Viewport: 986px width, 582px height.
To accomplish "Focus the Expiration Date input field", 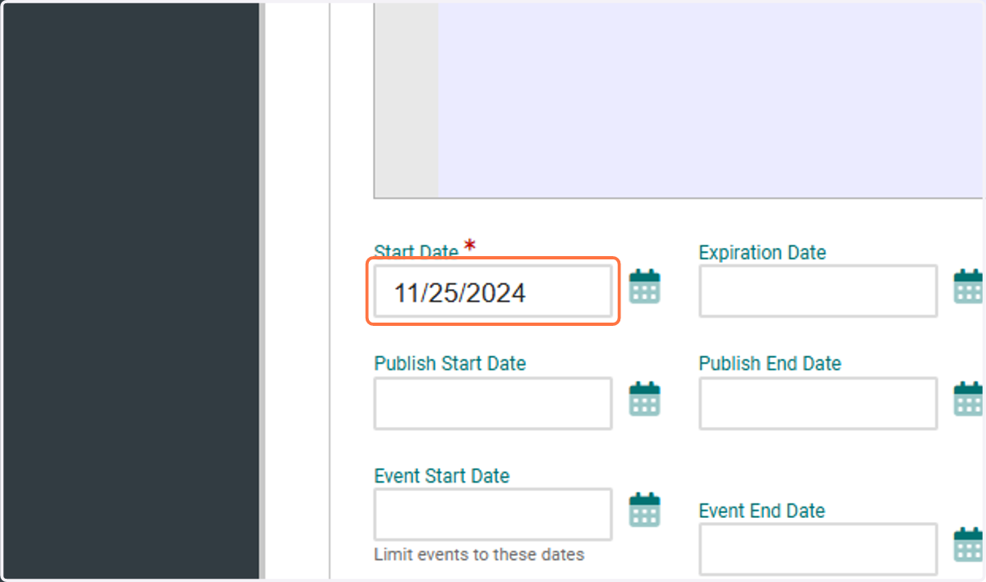I will pos(818,291).
